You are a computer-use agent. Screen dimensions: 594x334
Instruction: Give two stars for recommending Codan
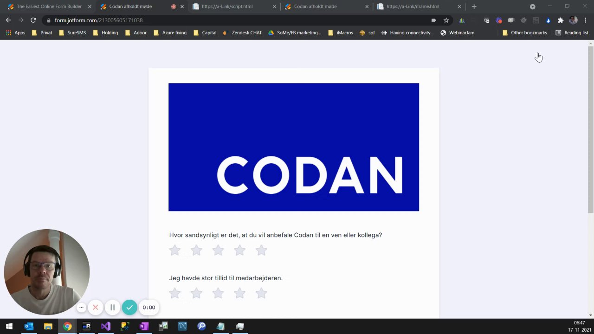pyautogui.click(x=196, y=250)
